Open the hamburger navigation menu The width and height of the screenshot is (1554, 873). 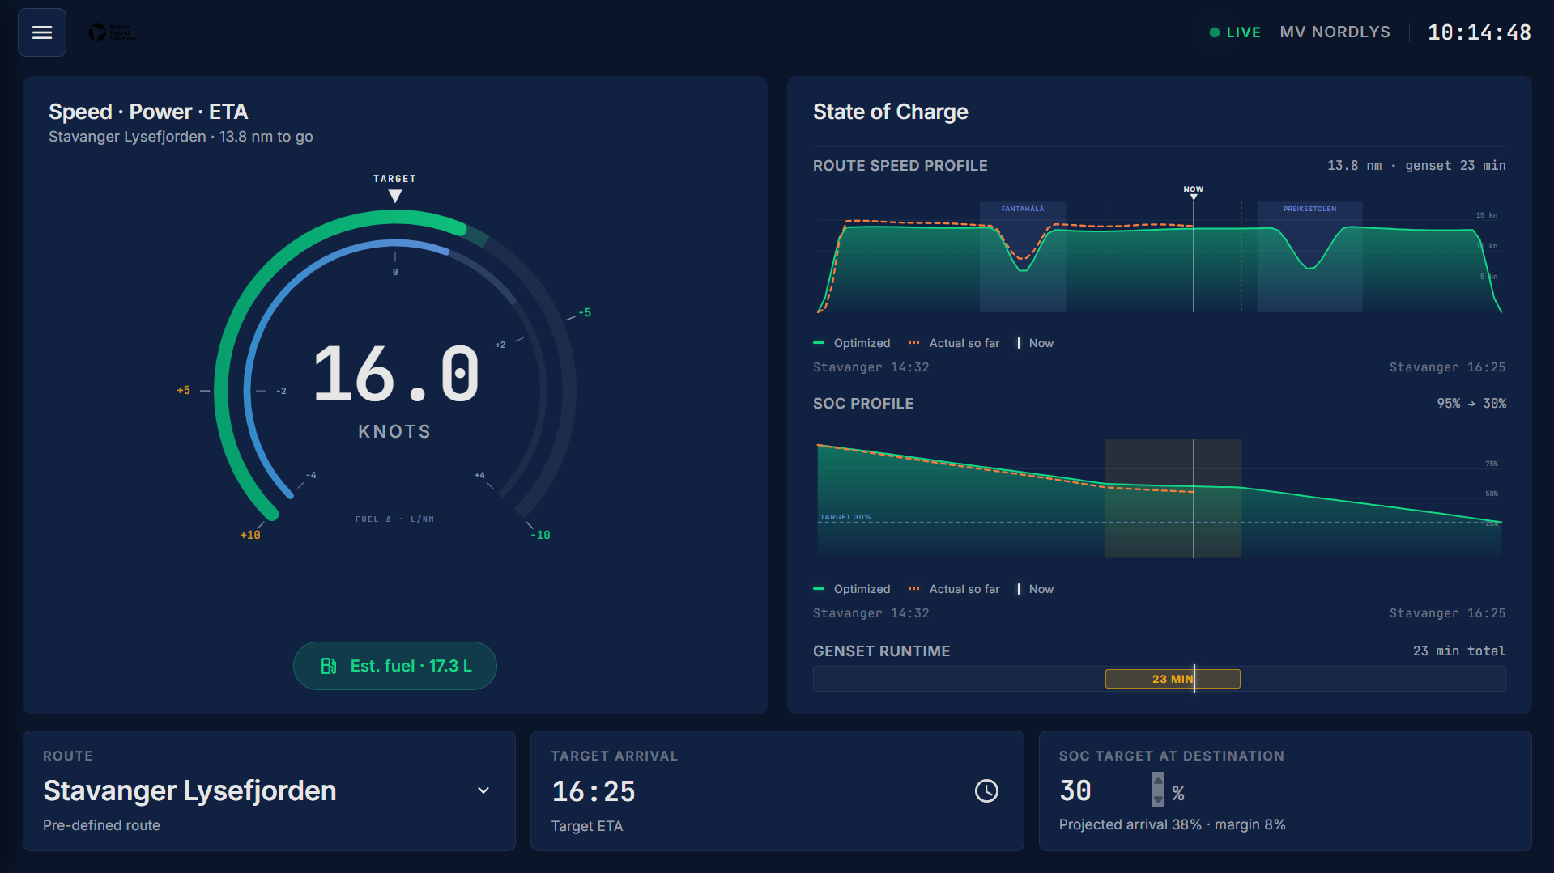(42, 32)
